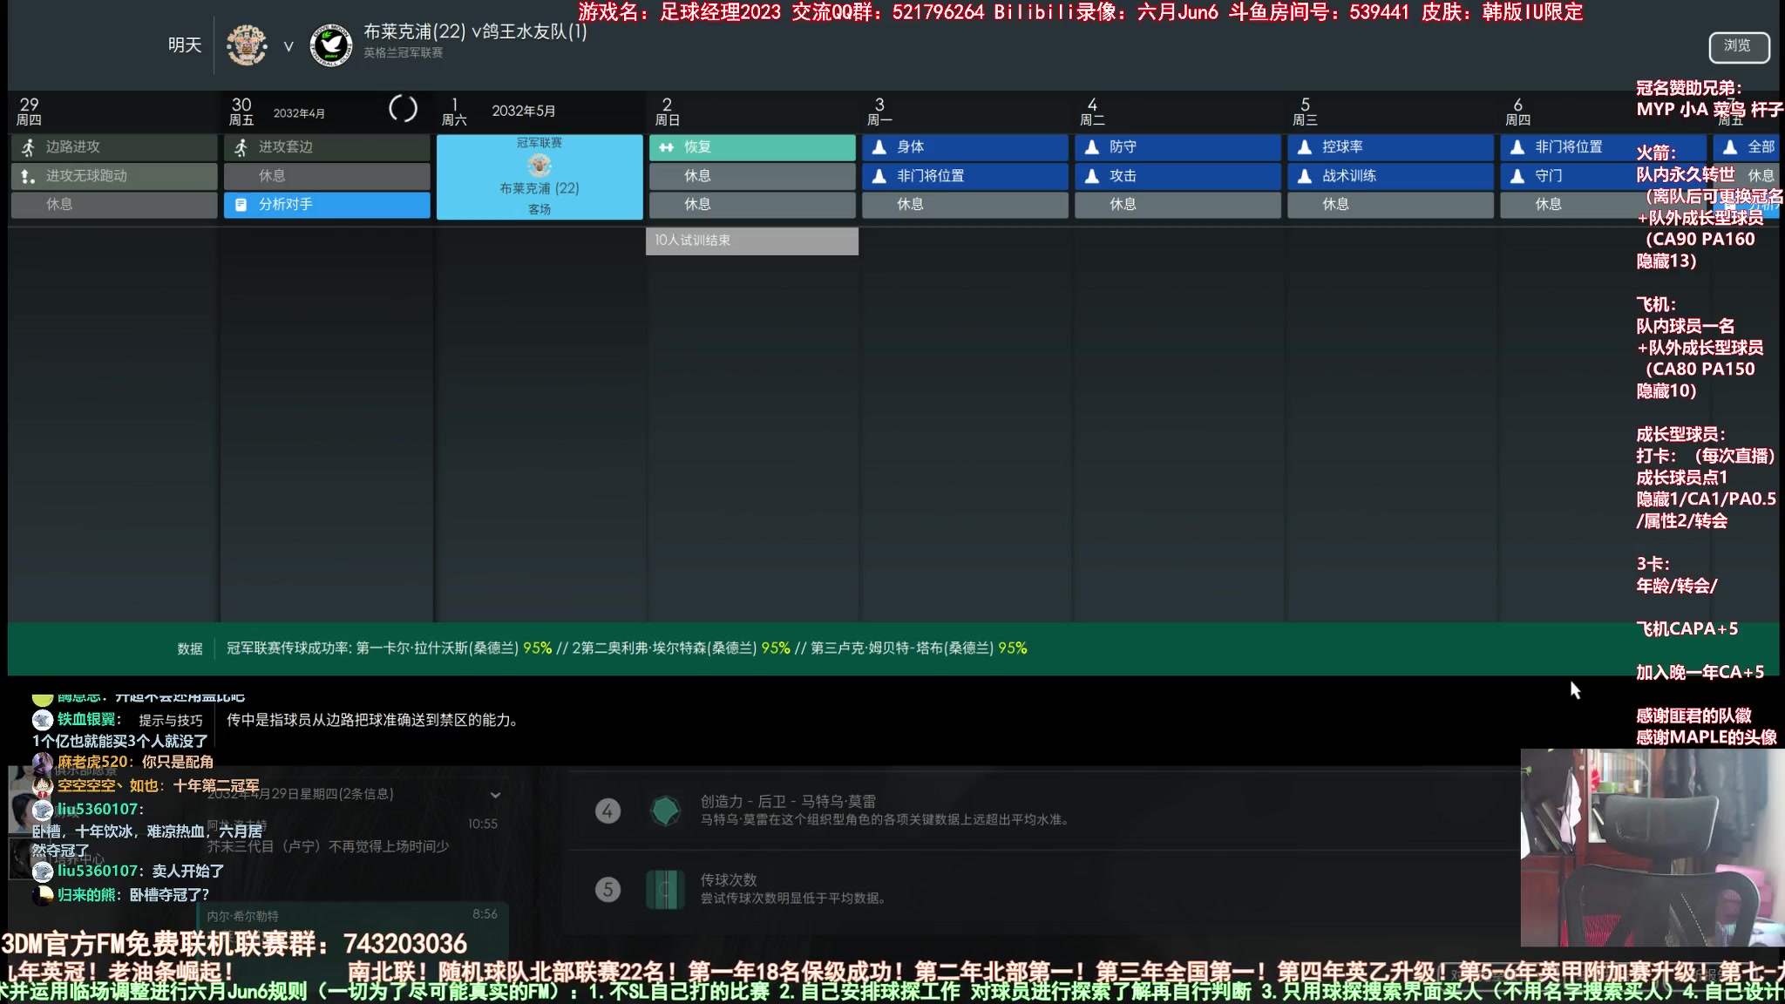
Task: Click the dumbbell icon on 恢复
Action: (x=667, y=147)
